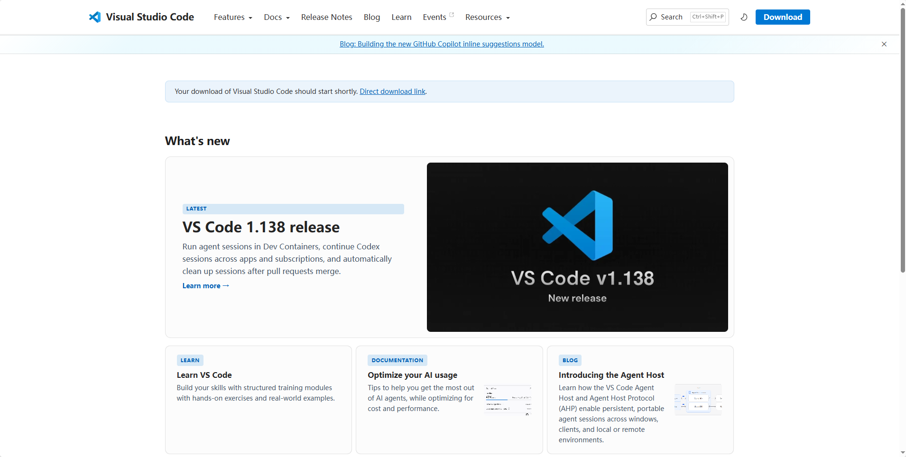906x457 pixels.
Task: Go to the Blog page
Action: pyautogui.click(x=372, y=17)
